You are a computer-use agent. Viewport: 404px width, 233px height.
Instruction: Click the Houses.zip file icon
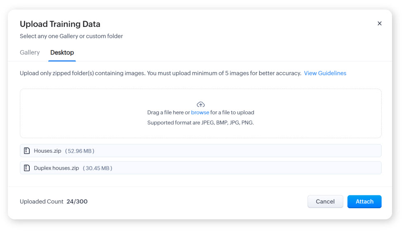[x=27, y=151]
